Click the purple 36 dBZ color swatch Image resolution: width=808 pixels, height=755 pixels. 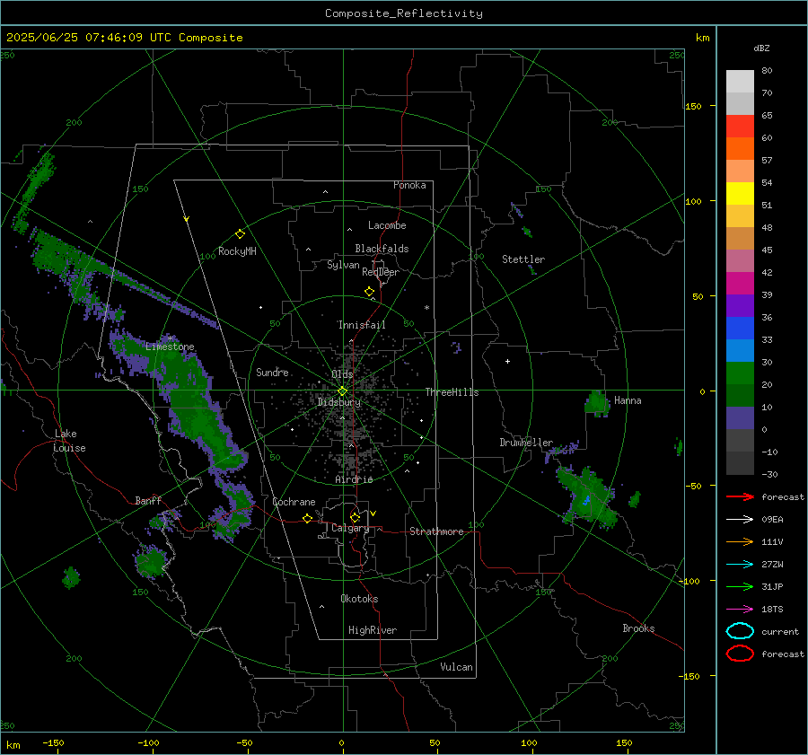(x=740, y=305)
